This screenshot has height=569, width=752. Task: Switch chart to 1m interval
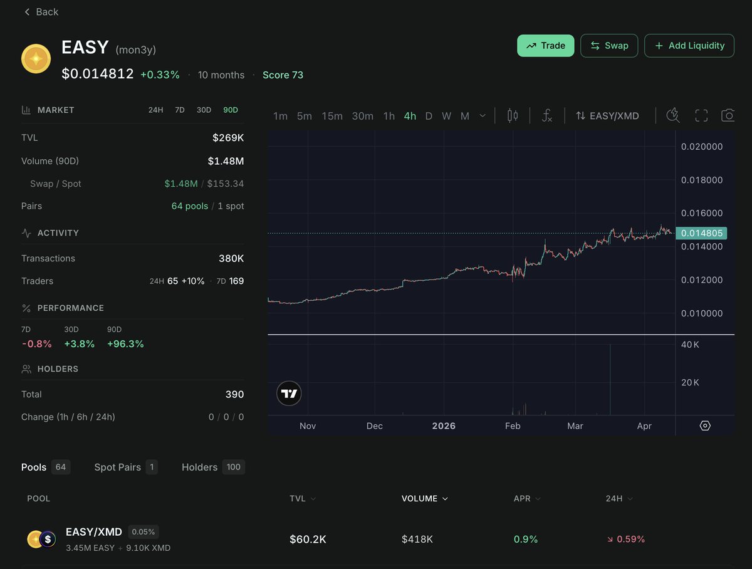click(x=280, y=116)
